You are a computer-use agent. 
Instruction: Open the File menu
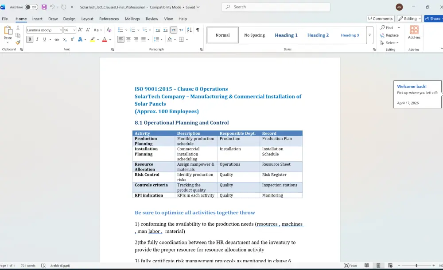point(5,19)
